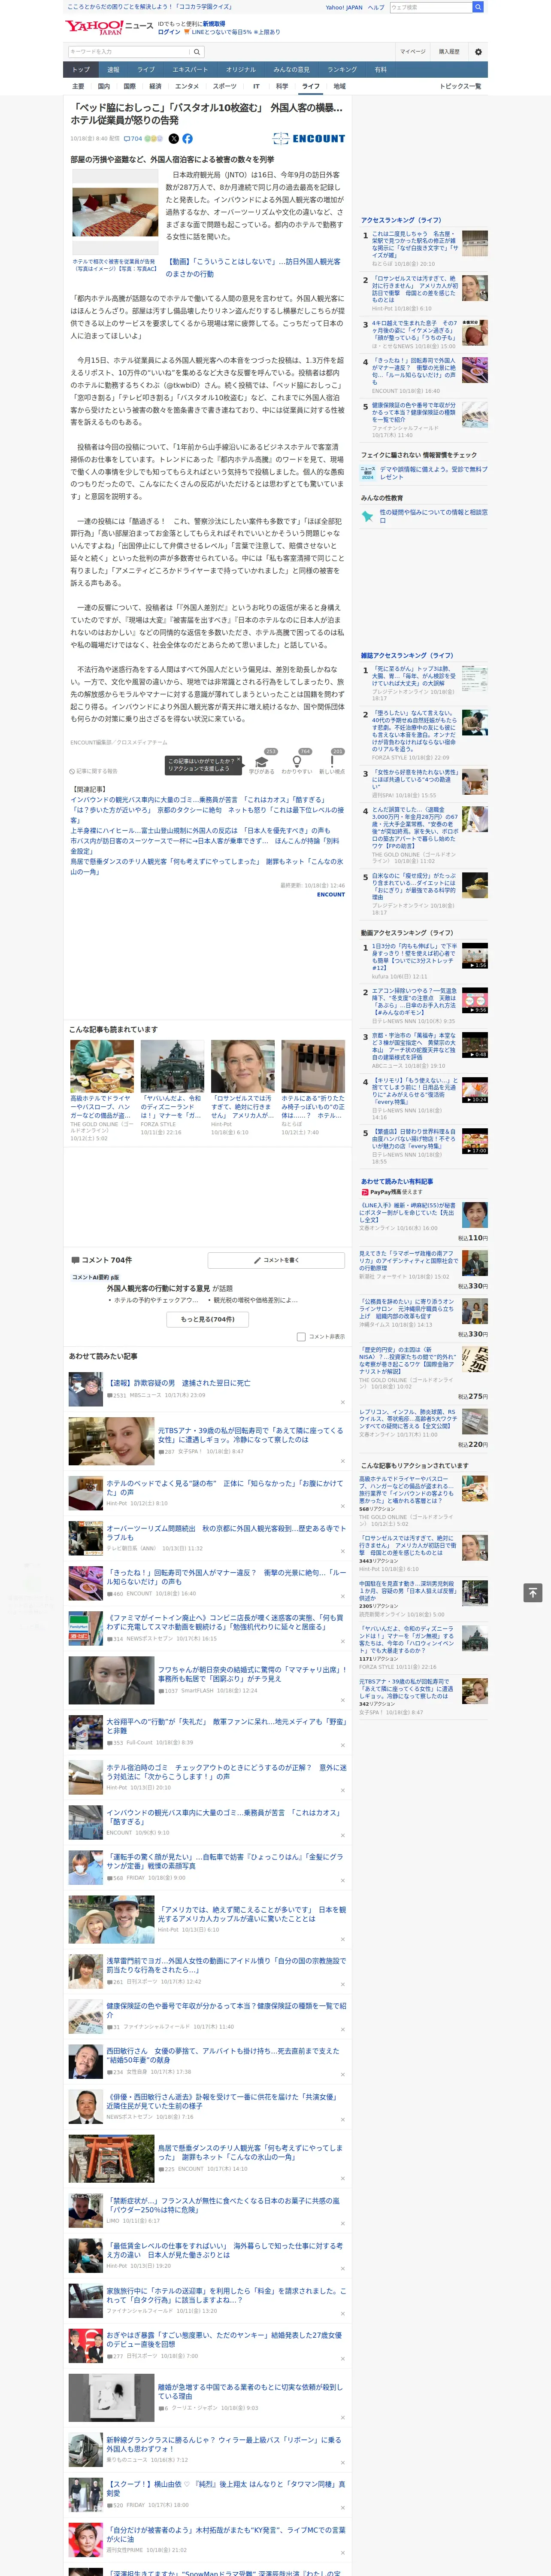The height and width of the screenshot is (2576, 551).
Task: Click the Yahoo! JAPAN News logo
Action: coord(109,27)
